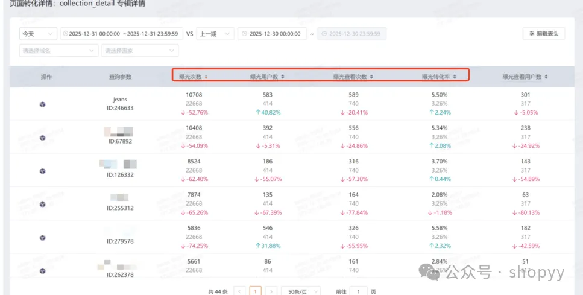Viewport: 583px width, 295px height.
Task: Click the cube action icon for ID:279578
Action: point(42,238)
